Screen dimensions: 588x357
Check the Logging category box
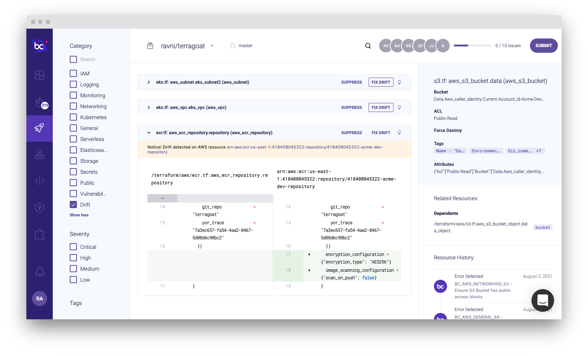[x=73, y=84]
